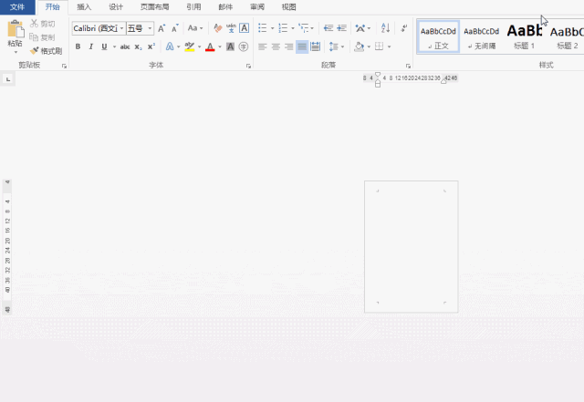This screenshot has width=584, height=402.
Task: Open the 文件 menu
Action: 17,7
